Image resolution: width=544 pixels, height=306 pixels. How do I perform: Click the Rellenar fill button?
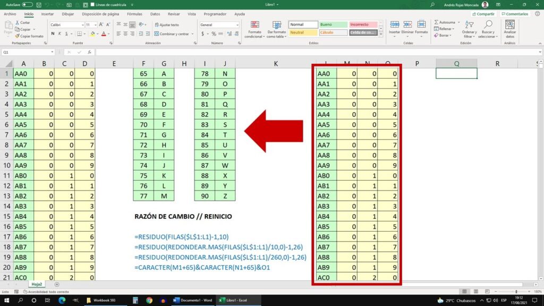pyautogui.click(x=444, y=29)
